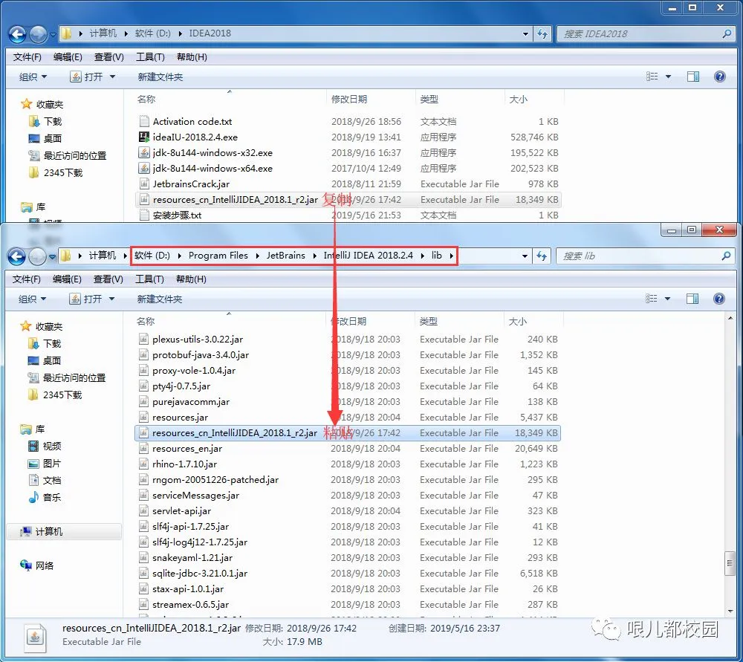Select protobuf-java-3.4.0.jar file
Viewport: 743px width, 662px height.
point(201,354)
